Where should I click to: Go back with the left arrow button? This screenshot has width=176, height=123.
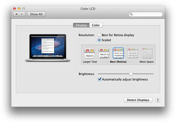(x=16, y=14)
